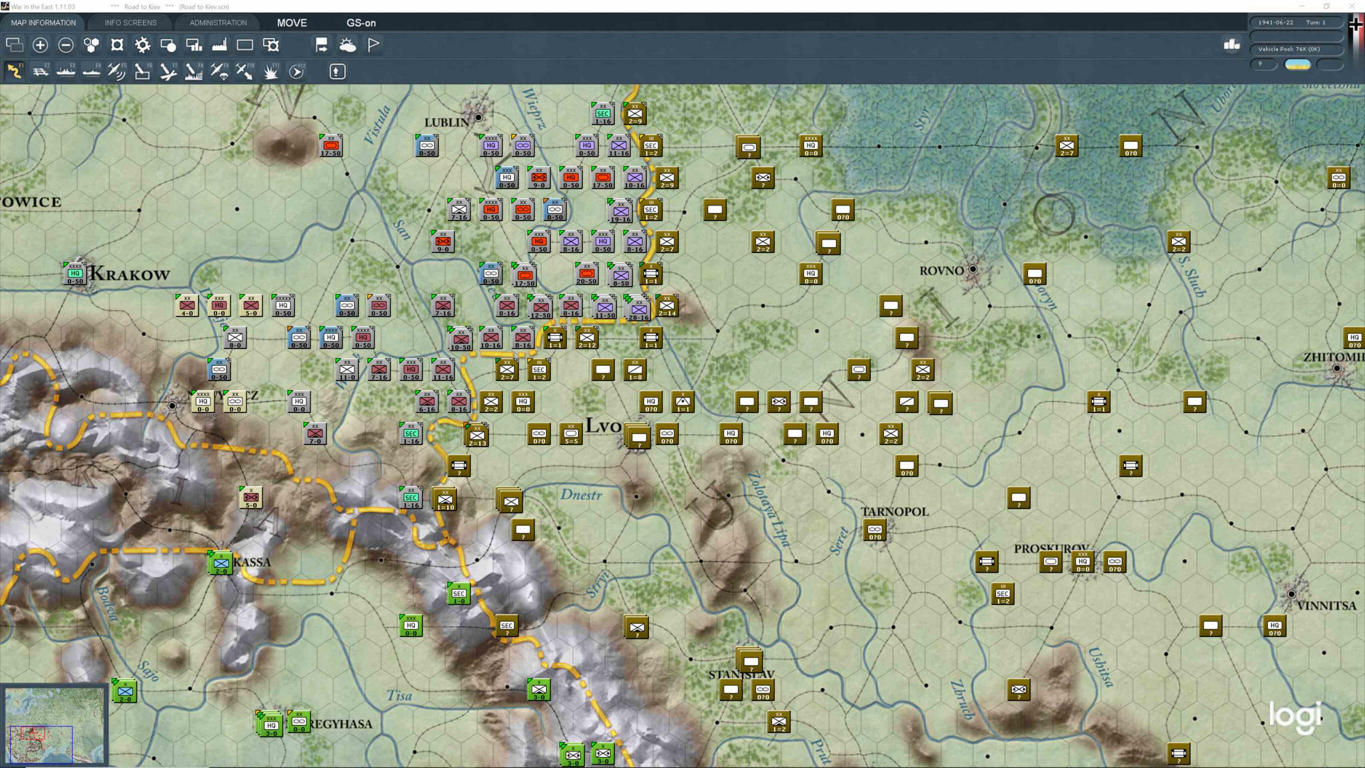The height and width of the screenshot is (768, 1365).
Task: Select the Soviet 2=12 infantry counter
Action: (587, 337)
